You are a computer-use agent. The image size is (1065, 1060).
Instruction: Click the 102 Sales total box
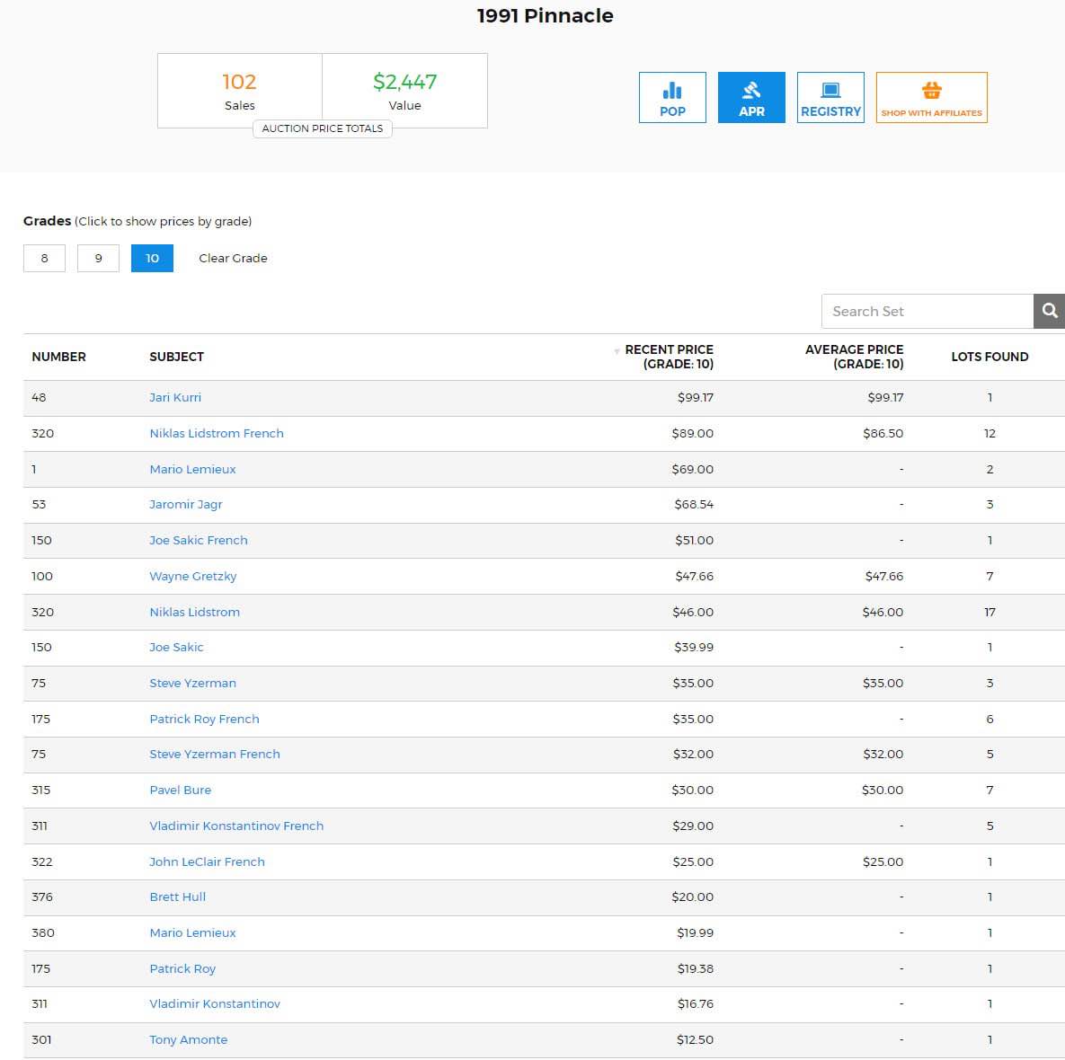[x=240, y=91]
